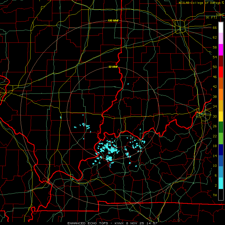Screen dimensions: 225x225
Task: Click the 100 NMI range ring label
Action: (113, 21)
